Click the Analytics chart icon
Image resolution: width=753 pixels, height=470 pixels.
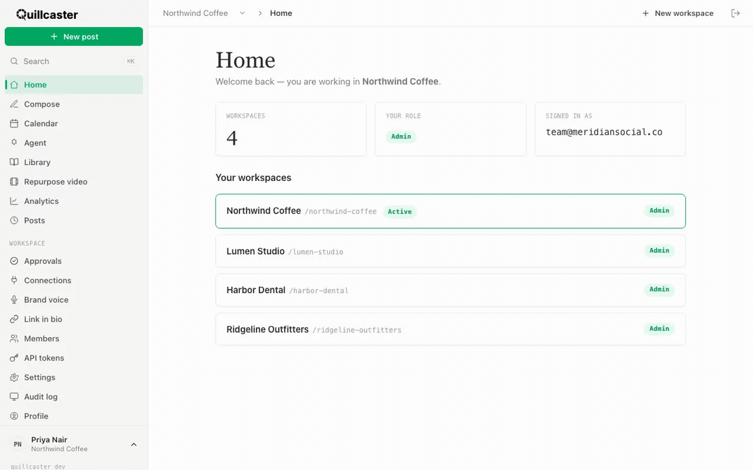pos(14,201)
